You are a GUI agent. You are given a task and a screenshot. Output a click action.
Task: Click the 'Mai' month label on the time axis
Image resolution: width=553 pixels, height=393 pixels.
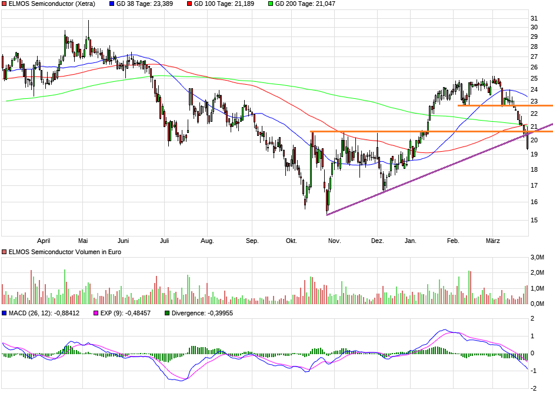(x=83, y=241)
